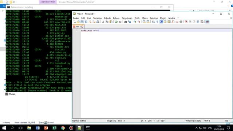Toggle file monitoring eye icon
This screenshot has width=233, height=131.
tap(181, 22)
